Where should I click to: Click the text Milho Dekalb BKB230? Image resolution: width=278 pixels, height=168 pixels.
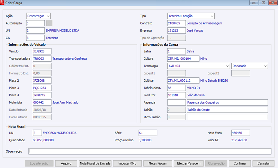[214, 80]
